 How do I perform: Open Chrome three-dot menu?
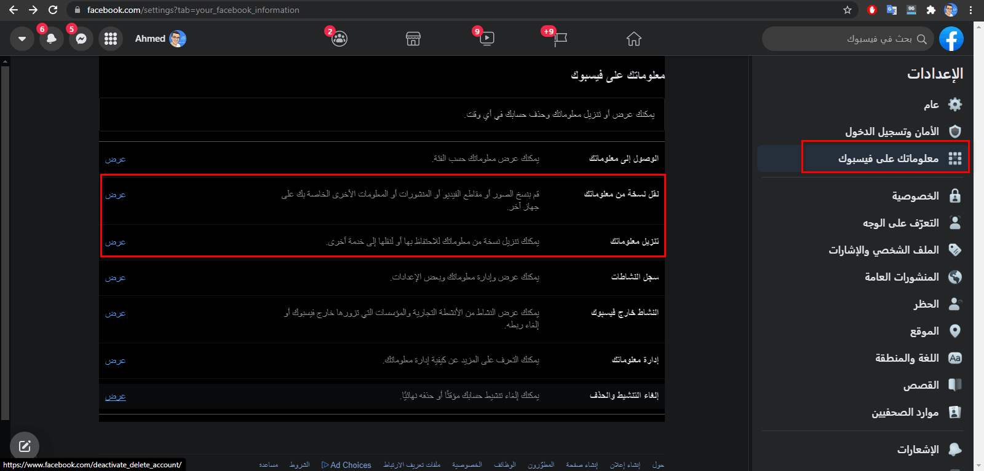pos(970,10)
